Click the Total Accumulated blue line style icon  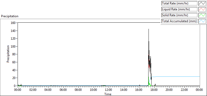point(202,21)
